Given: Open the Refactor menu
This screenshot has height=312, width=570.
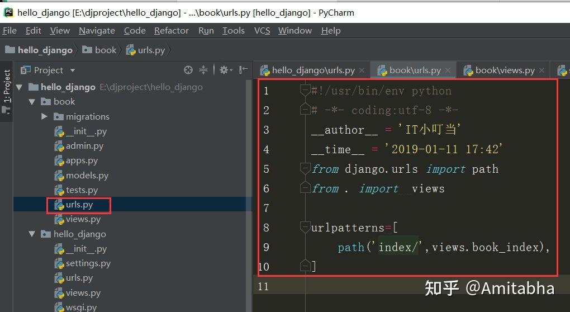Looking at the screenshot, I should [x=171, y=31].
